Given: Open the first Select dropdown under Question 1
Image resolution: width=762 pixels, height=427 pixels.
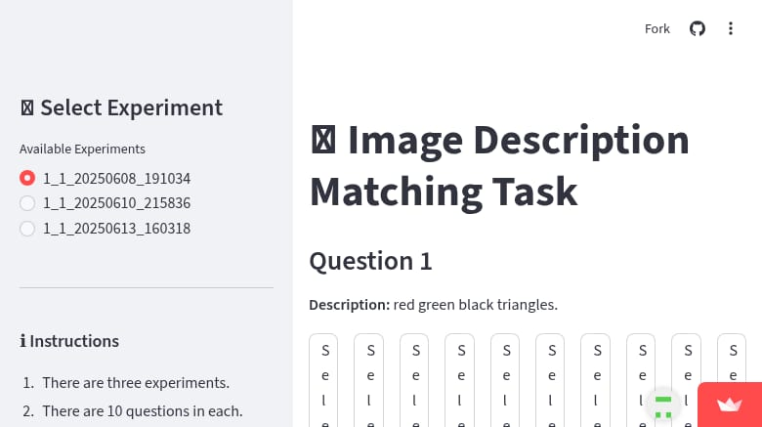Looking at the screenshot, I should tap(325, 381).
